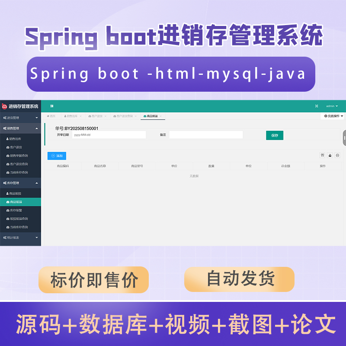Click the 总金额 column header
This screenshot has height=346, width=346.
pyautogui.click(x=285, y=166)
